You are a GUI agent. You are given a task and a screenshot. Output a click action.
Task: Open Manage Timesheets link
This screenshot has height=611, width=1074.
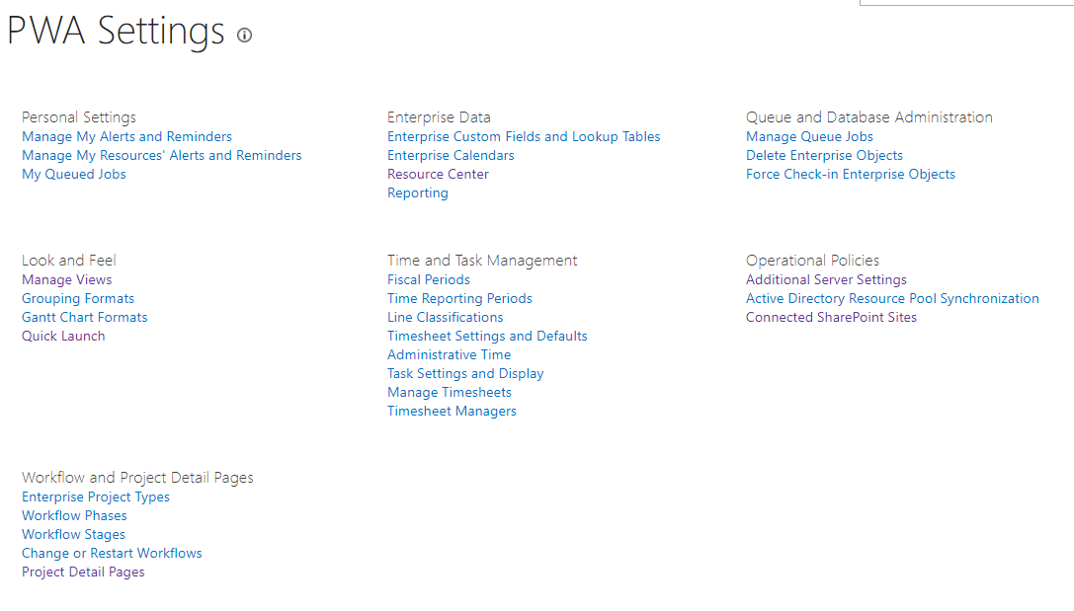pyautogui.click(x=450, y=393)
